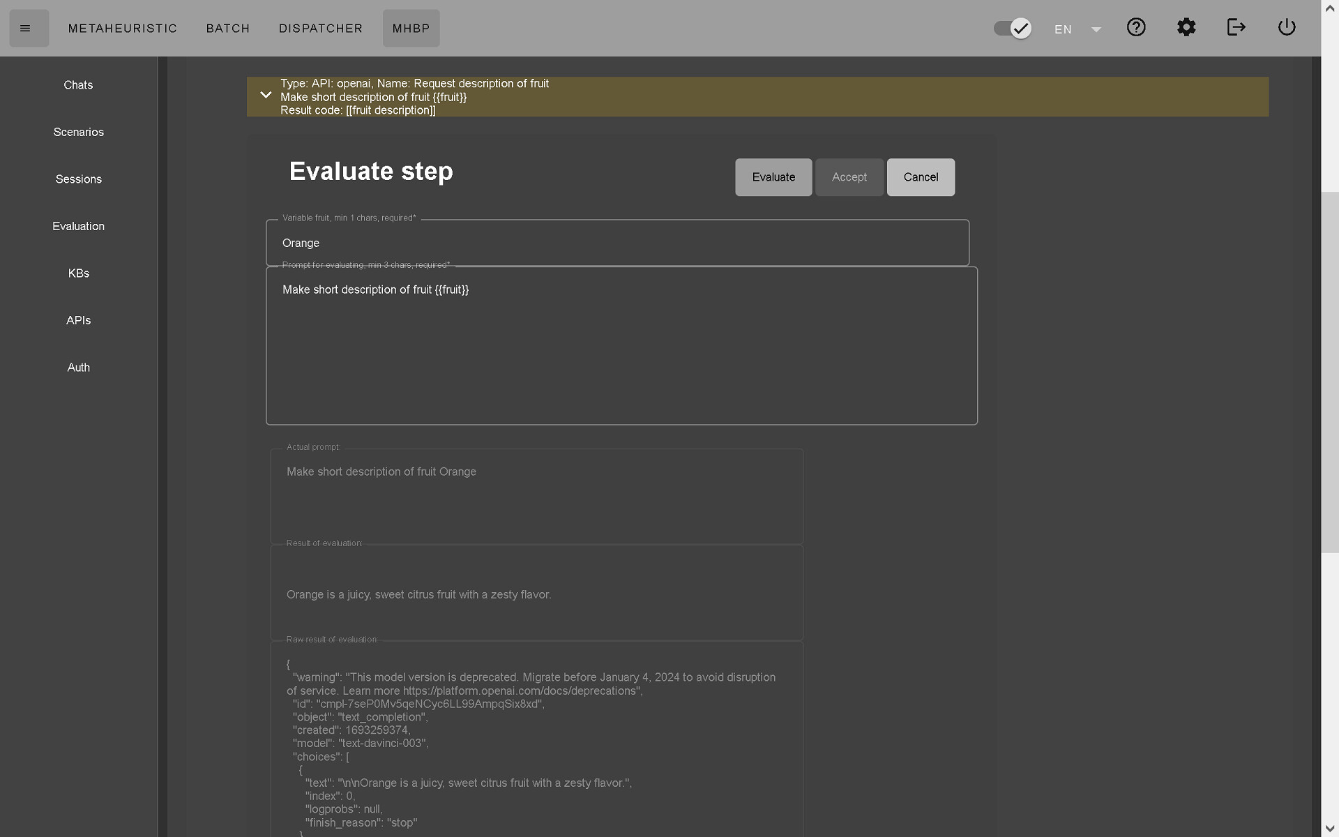Click the power icon in top bar
This screenshot has height=837, width=1339.
tap(1287, 27)
